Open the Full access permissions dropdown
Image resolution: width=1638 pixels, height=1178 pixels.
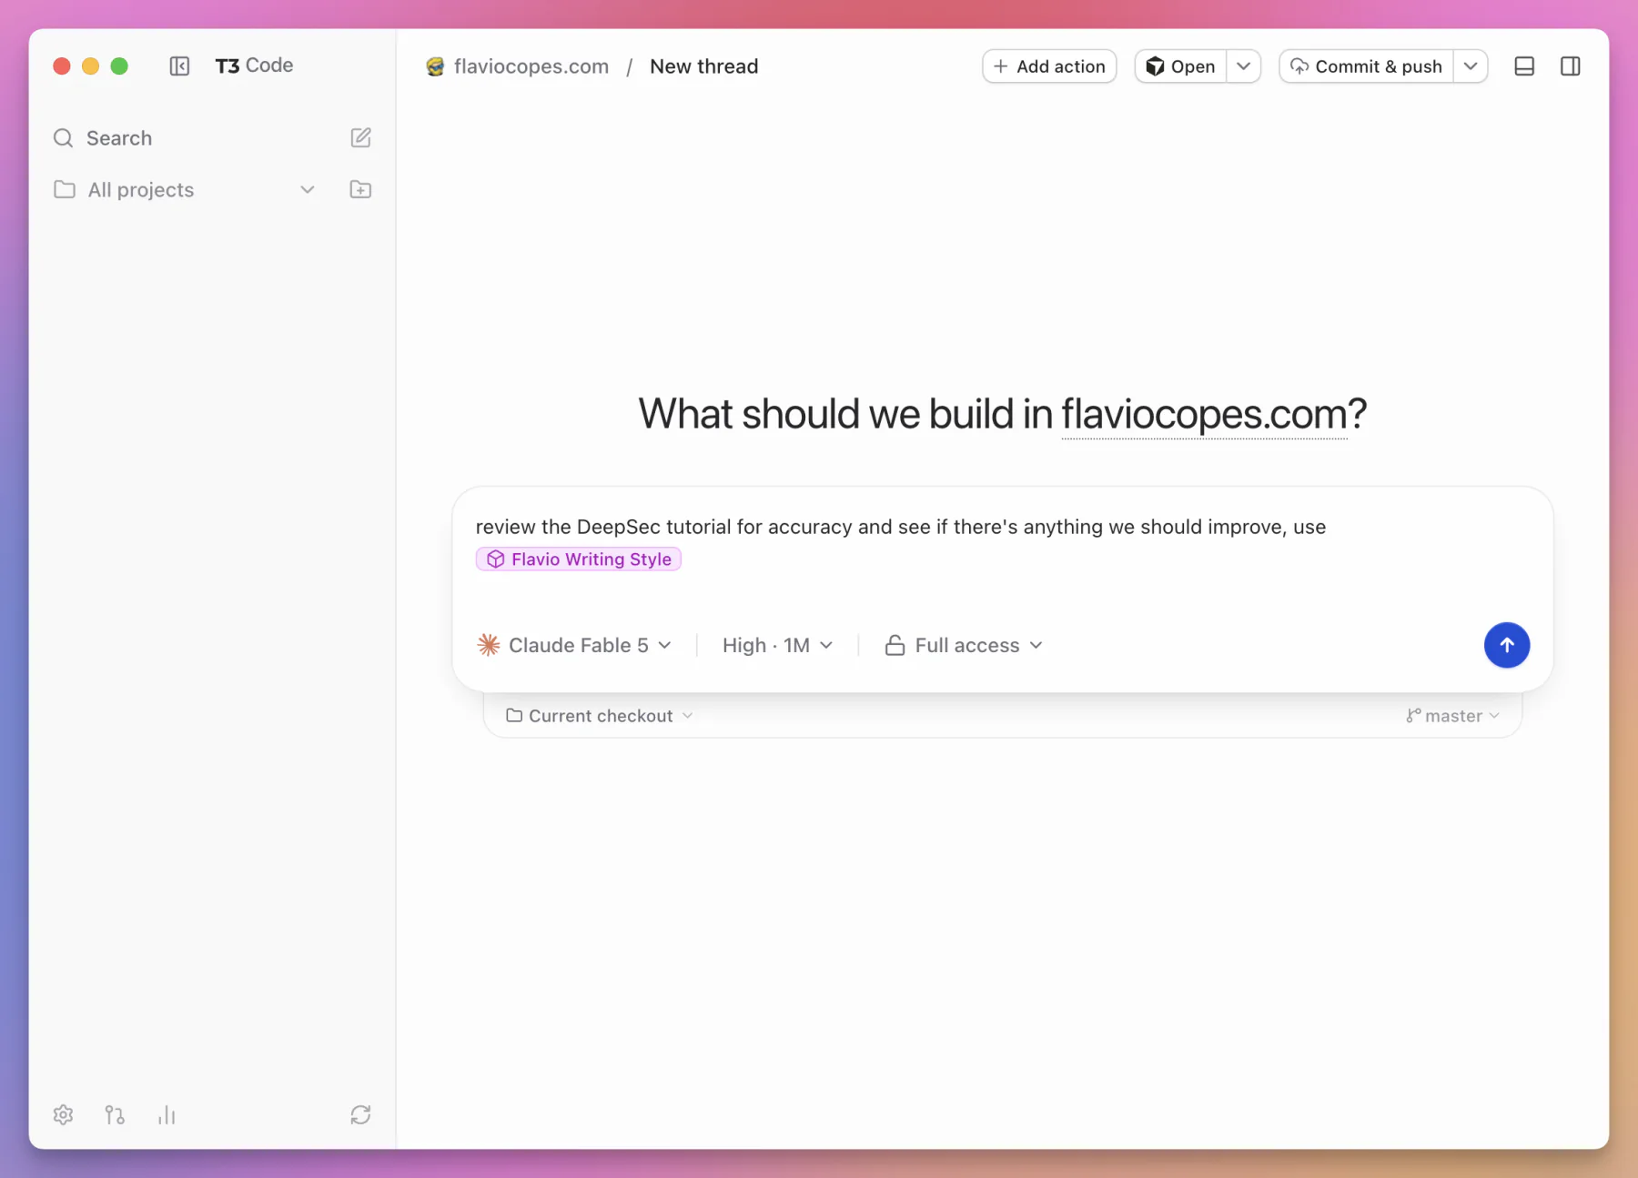click(964, 645)
